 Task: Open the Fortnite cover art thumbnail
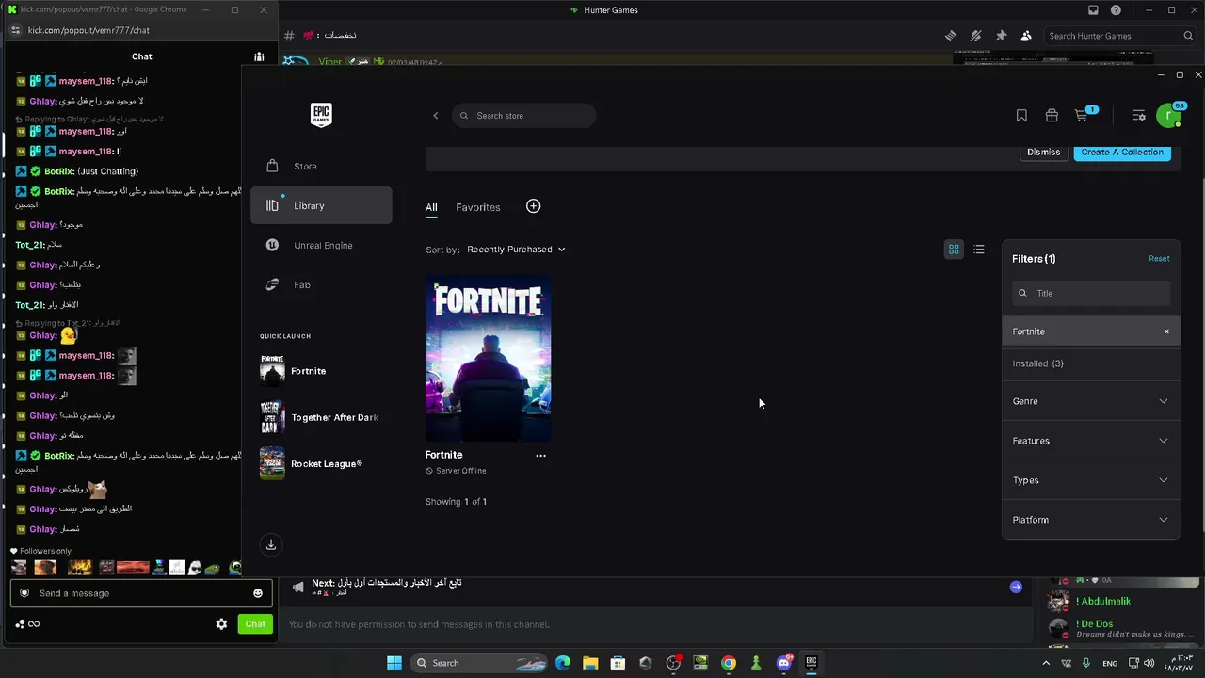(x=489, y=358)
